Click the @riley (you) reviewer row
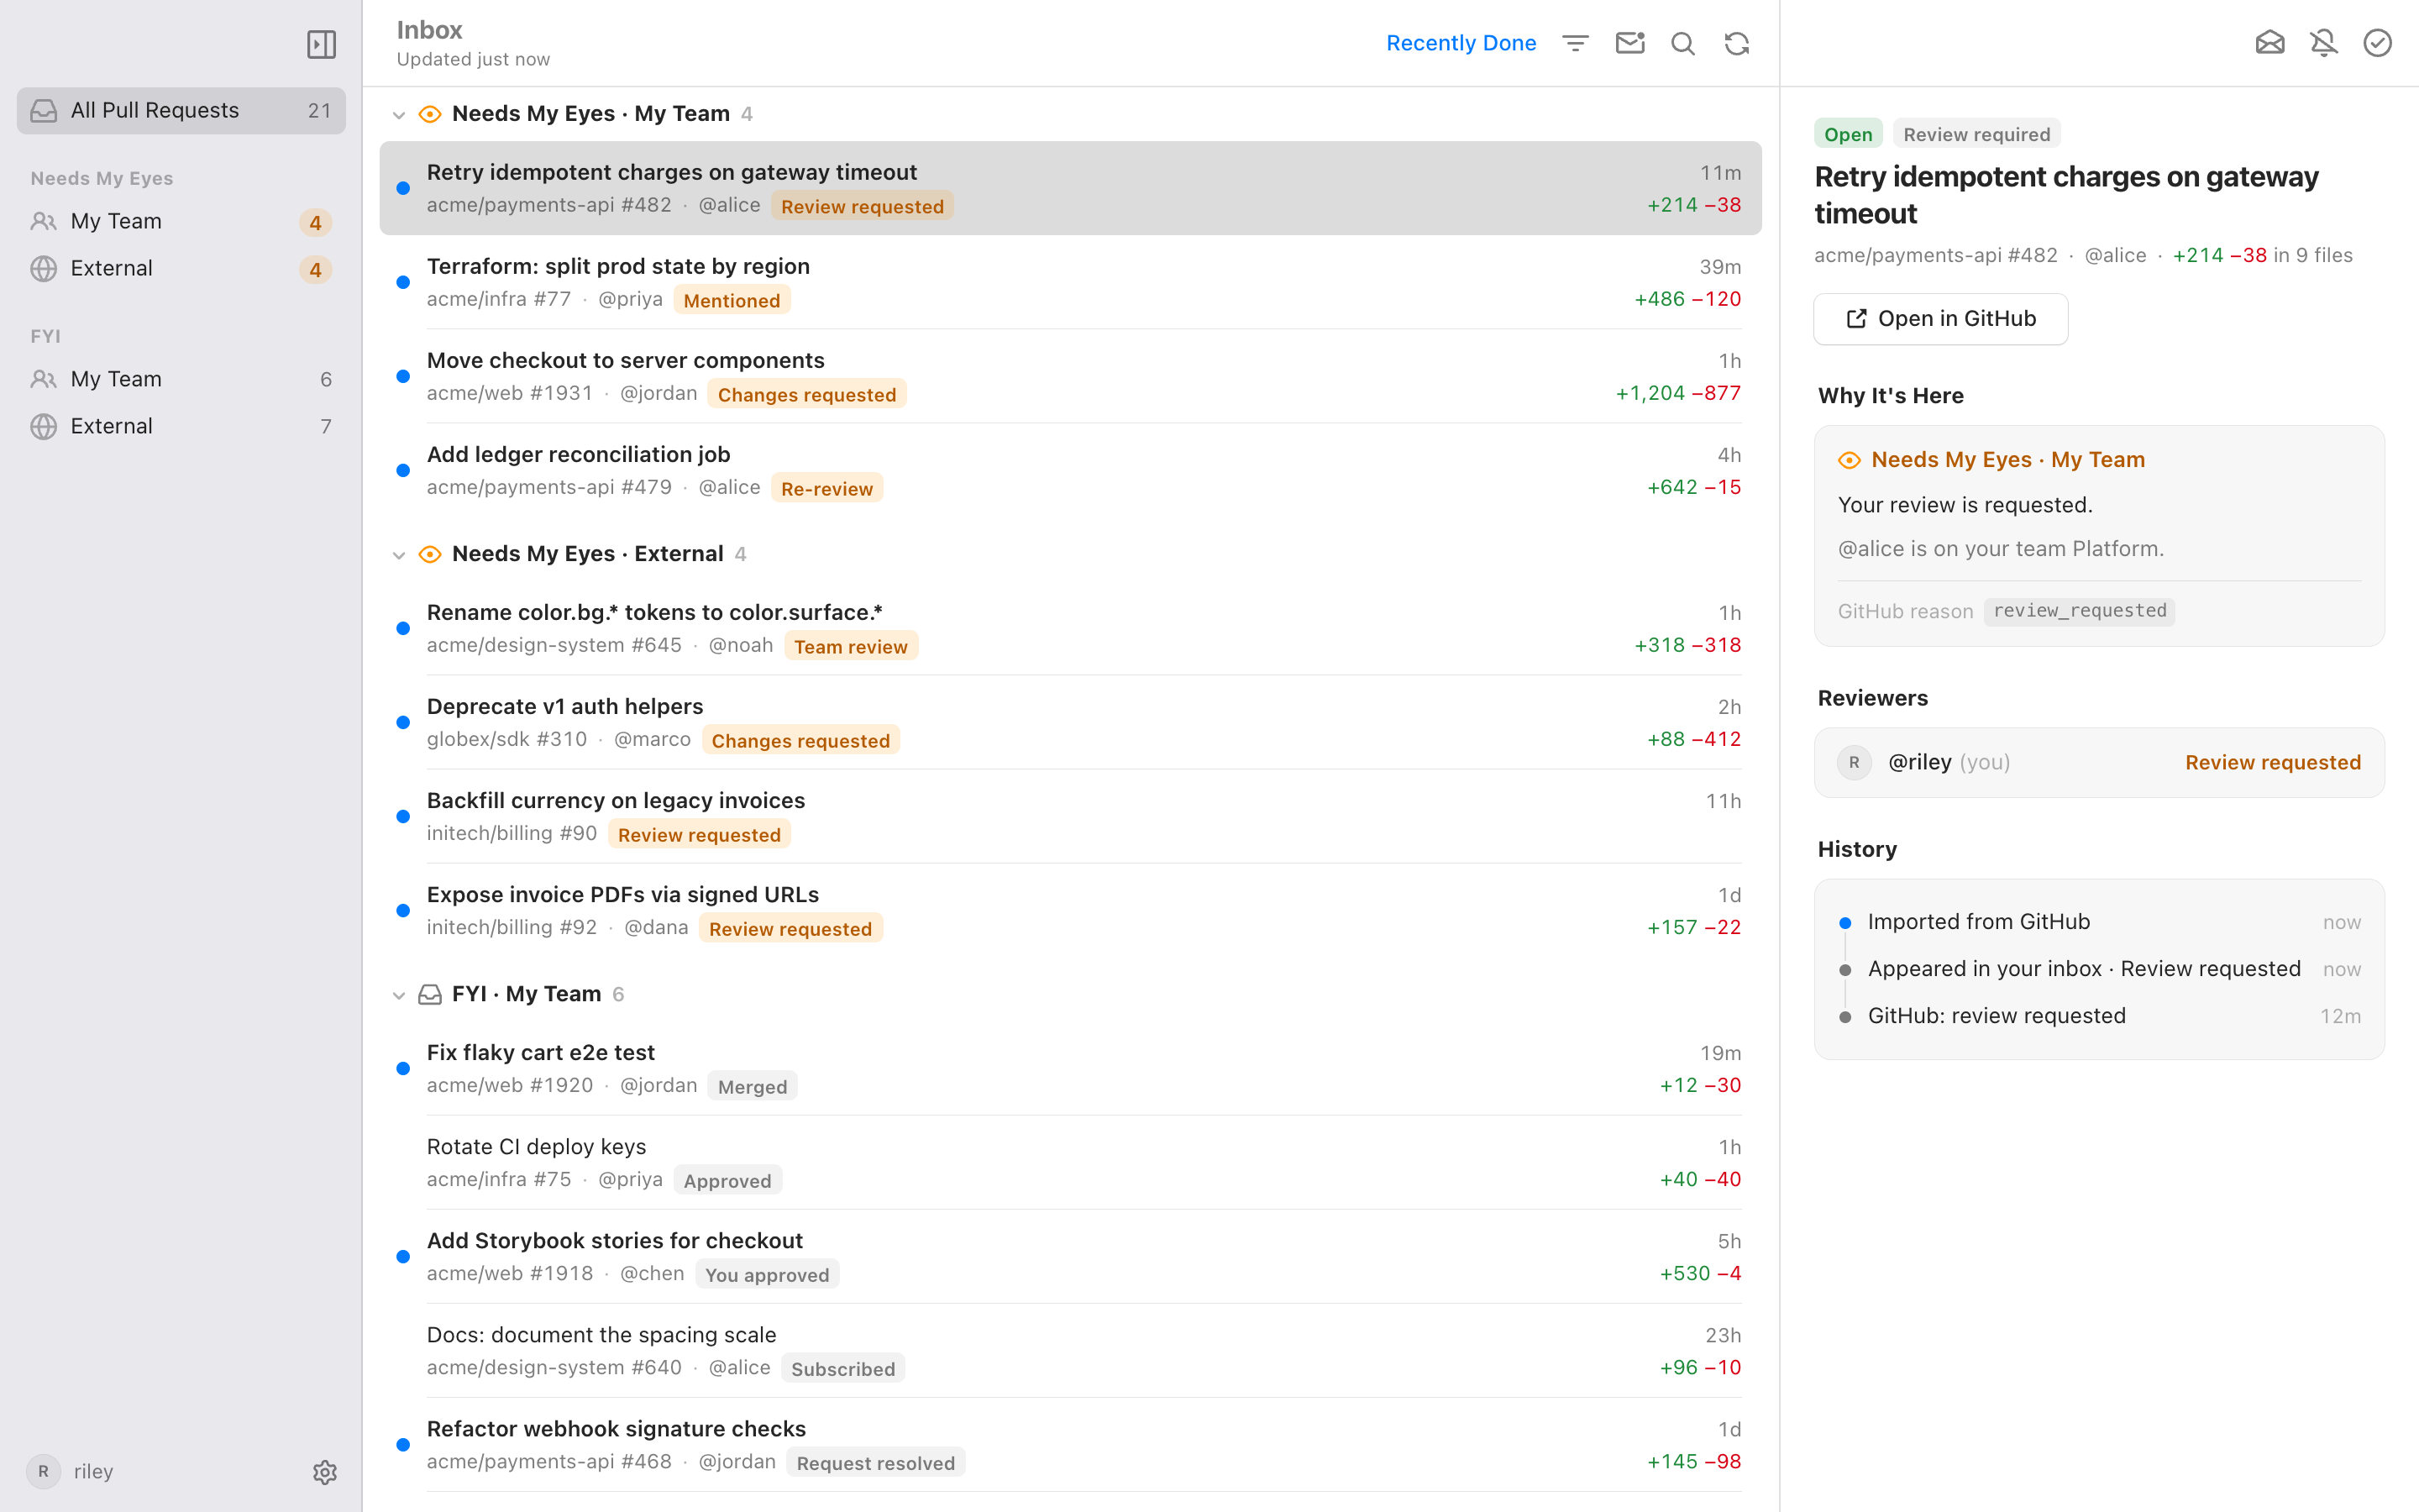2419x1512 pixels. click(x=2099, y=762)
